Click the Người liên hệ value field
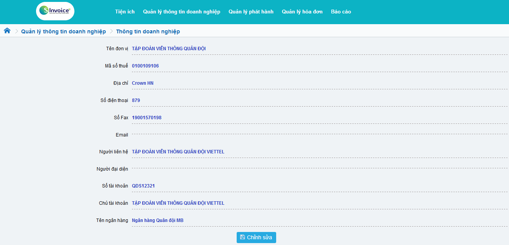 coord(178,152)
